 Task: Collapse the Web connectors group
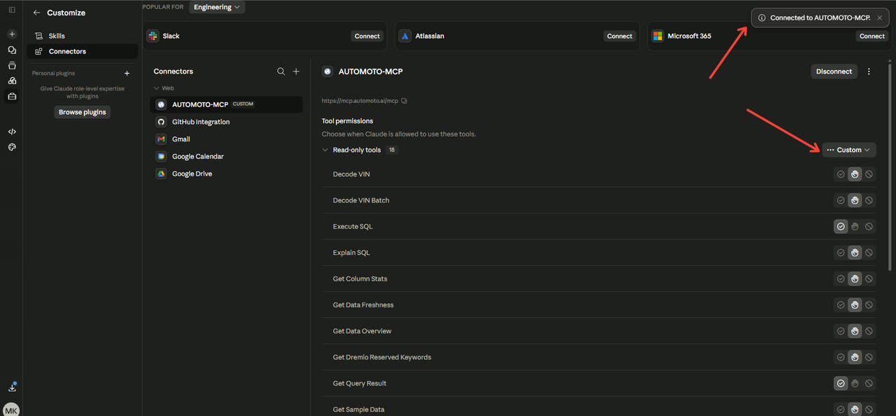pos(157,88)
